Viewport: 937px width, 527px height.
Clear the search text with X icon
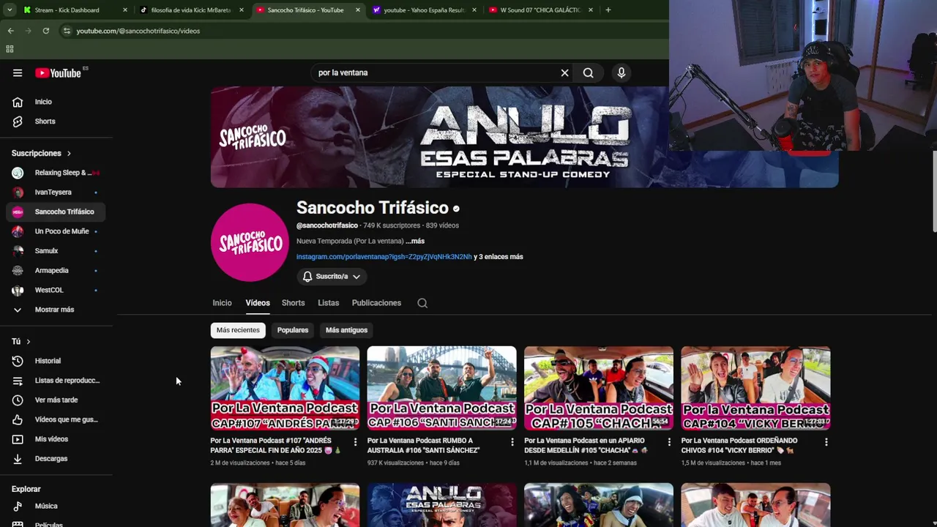coord(564,72)
